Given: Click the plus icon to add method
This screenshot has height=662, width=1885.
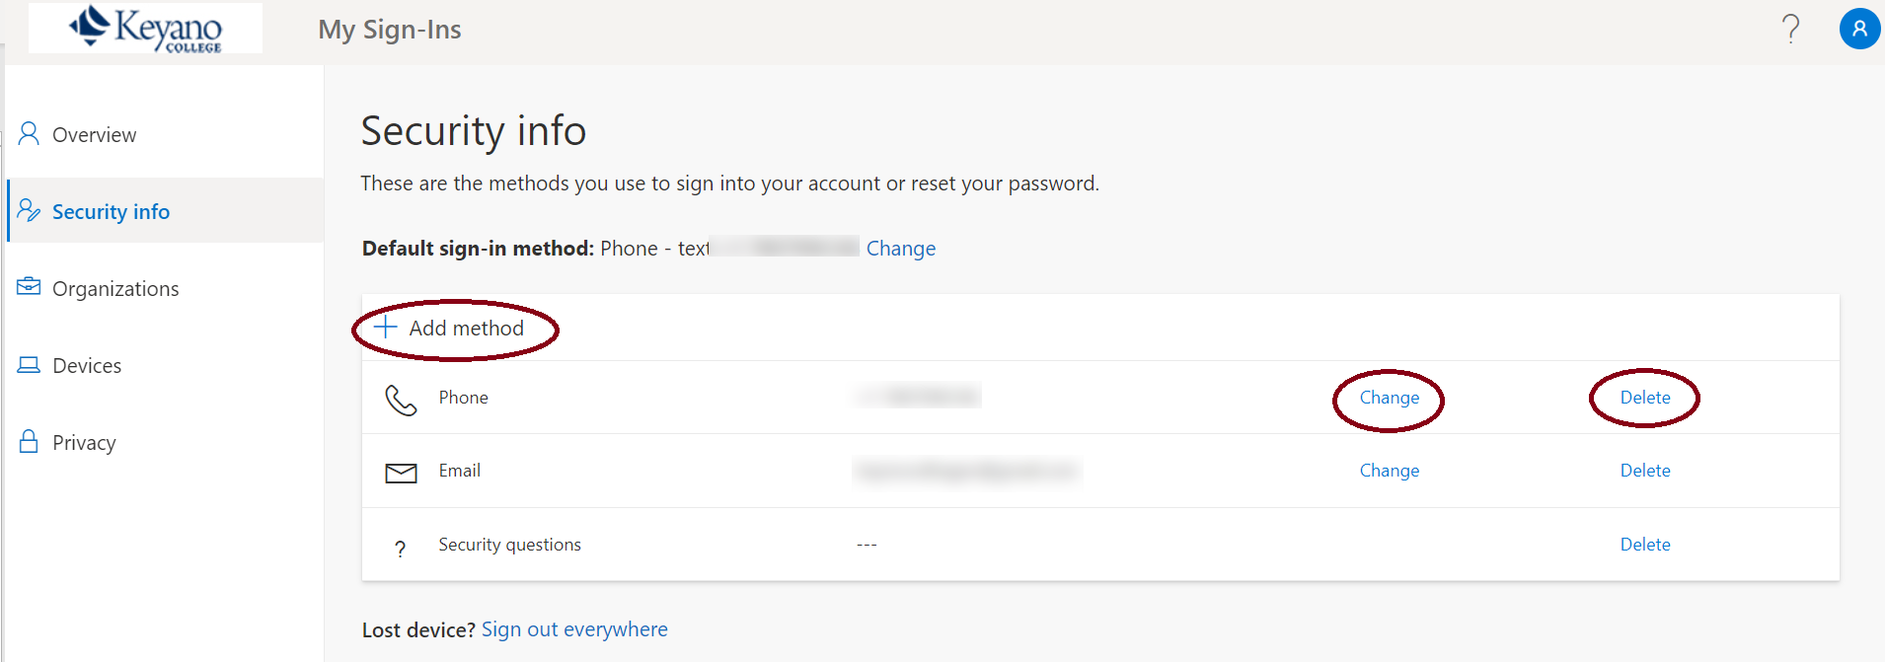Looking at the screenshot, I should (386, 328).
